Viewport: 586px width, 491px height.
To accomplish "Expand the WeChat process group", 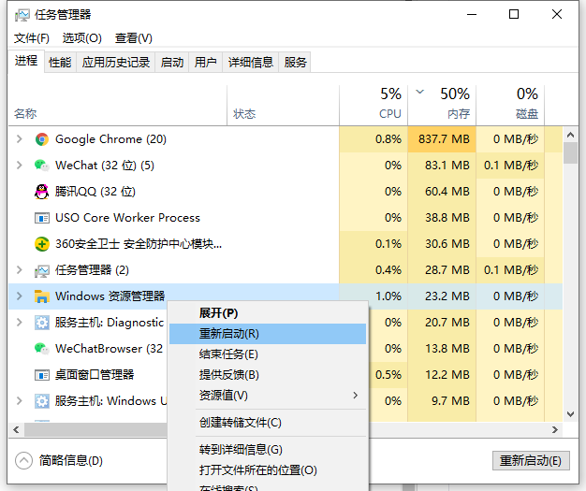I will click(x=20, y=166).
